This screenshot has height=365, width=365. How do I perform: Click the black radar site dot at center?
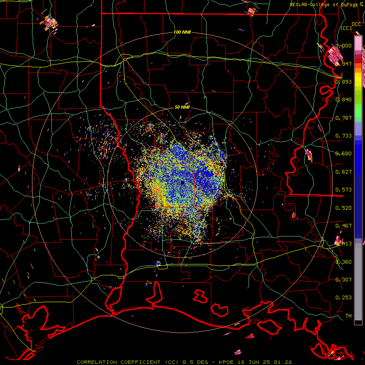tap(182, 182)
